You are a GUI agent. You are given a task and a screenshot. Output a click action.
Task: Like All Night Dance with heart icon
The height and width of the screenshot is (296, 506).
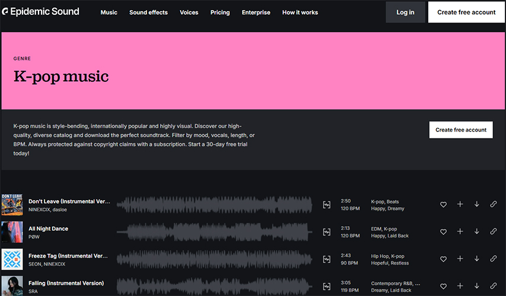pos(443,231)
